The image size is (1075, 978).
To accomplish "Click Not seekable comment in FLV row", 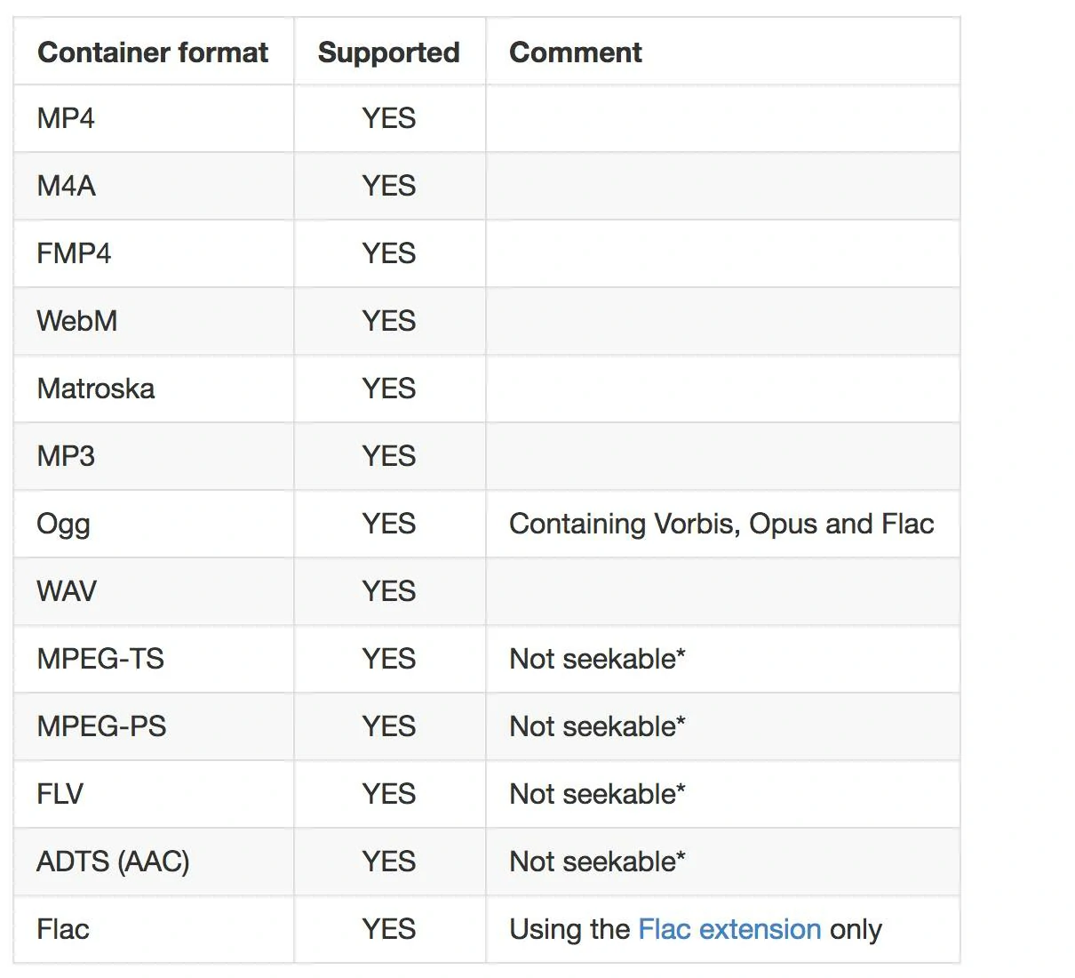I will coord(597,794).
